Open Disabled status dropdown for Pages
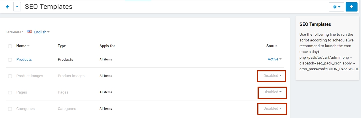Screen dimensions: 361x118 273,92
